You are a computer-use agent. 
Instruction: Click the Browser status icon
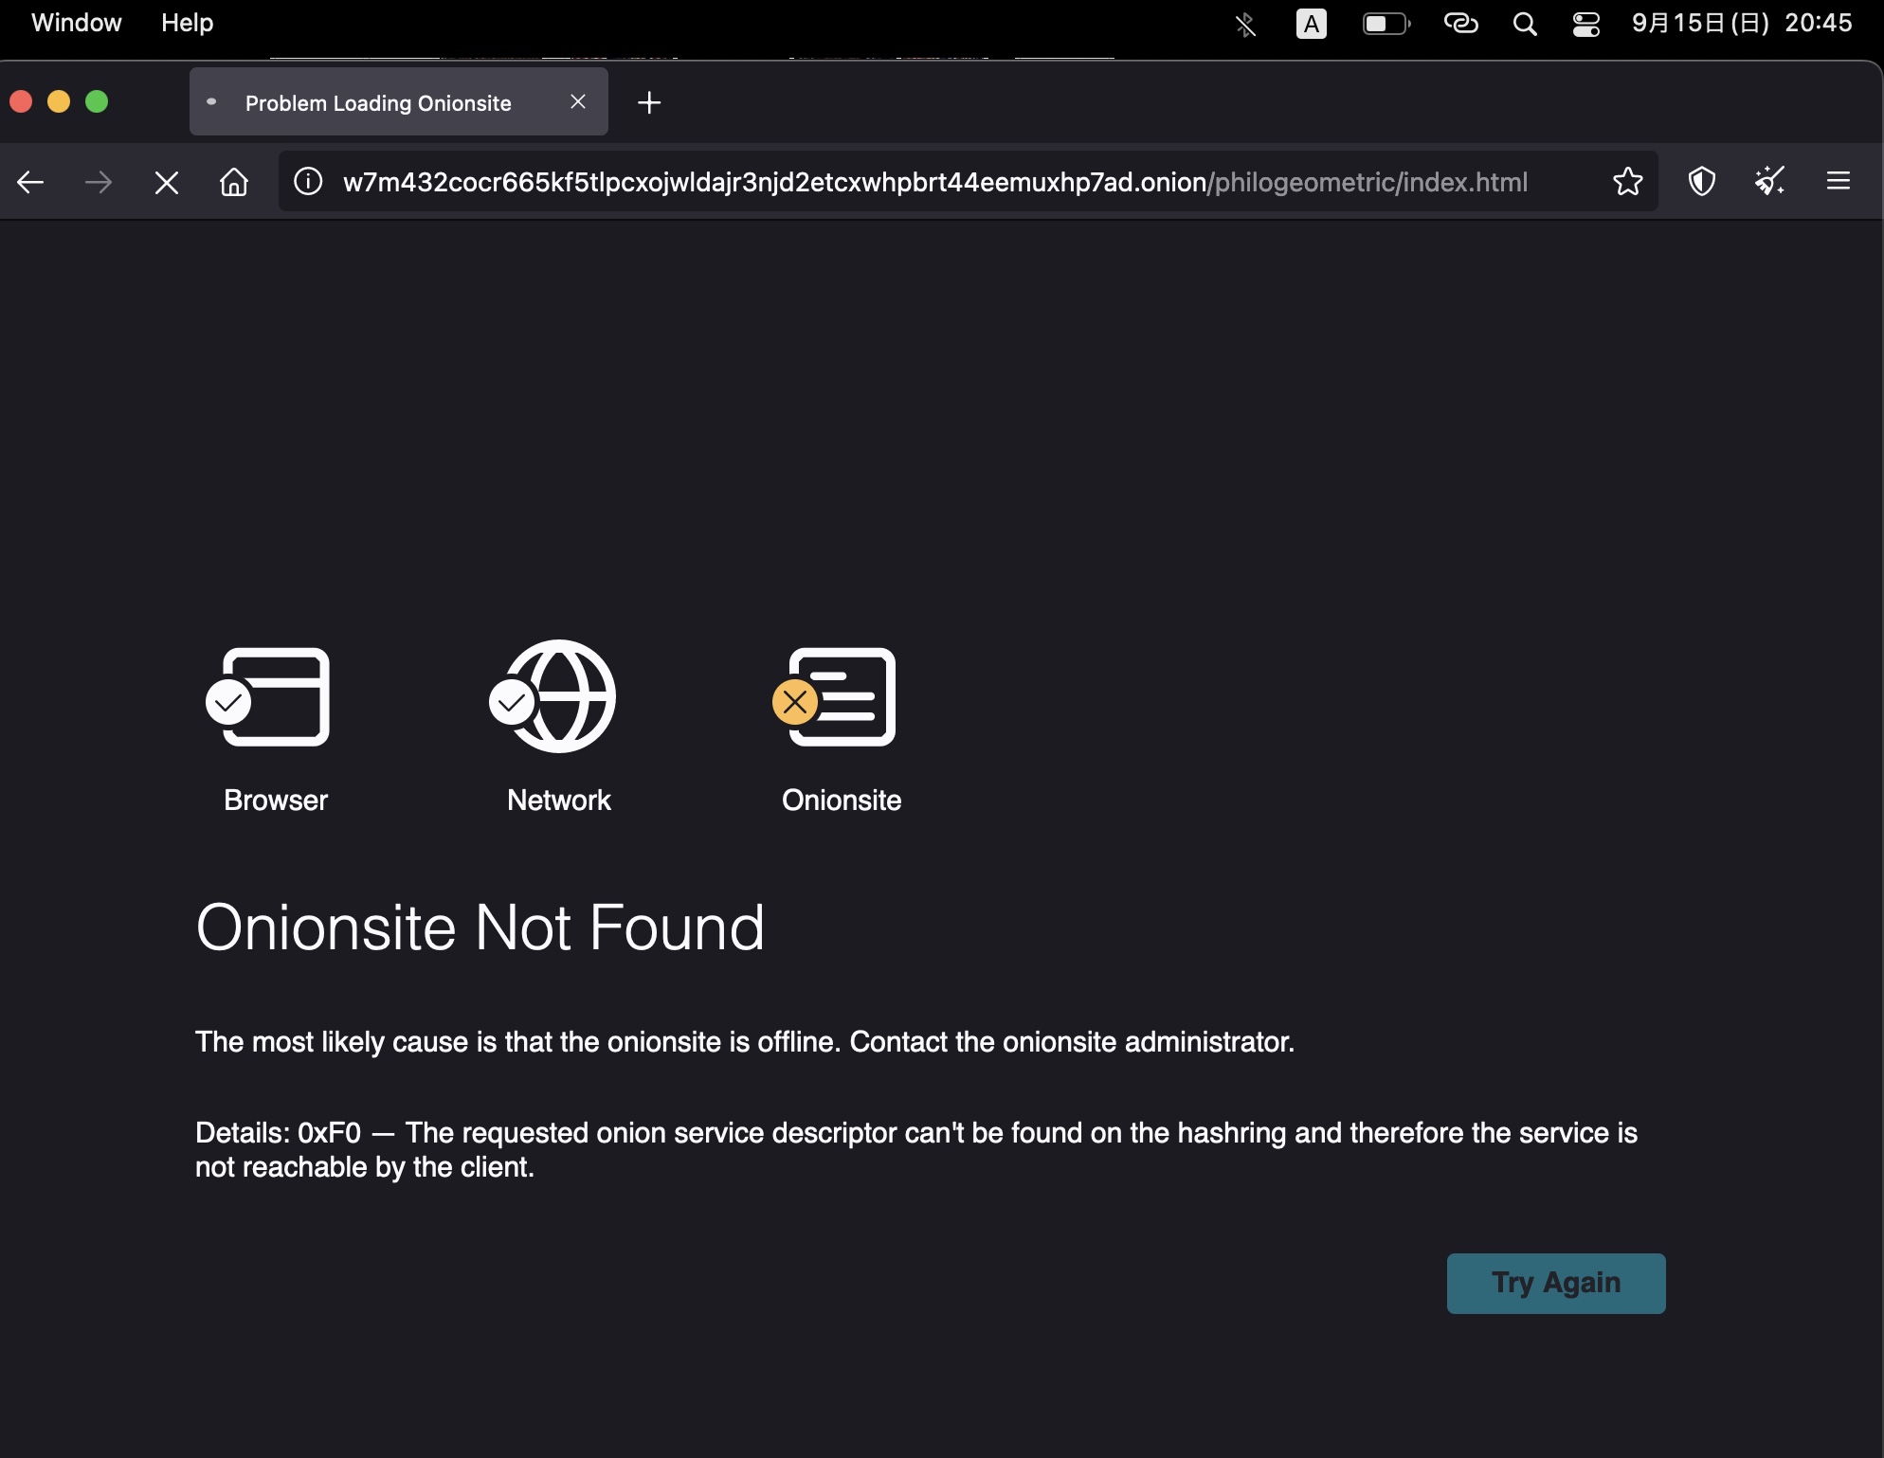point(269,697)
